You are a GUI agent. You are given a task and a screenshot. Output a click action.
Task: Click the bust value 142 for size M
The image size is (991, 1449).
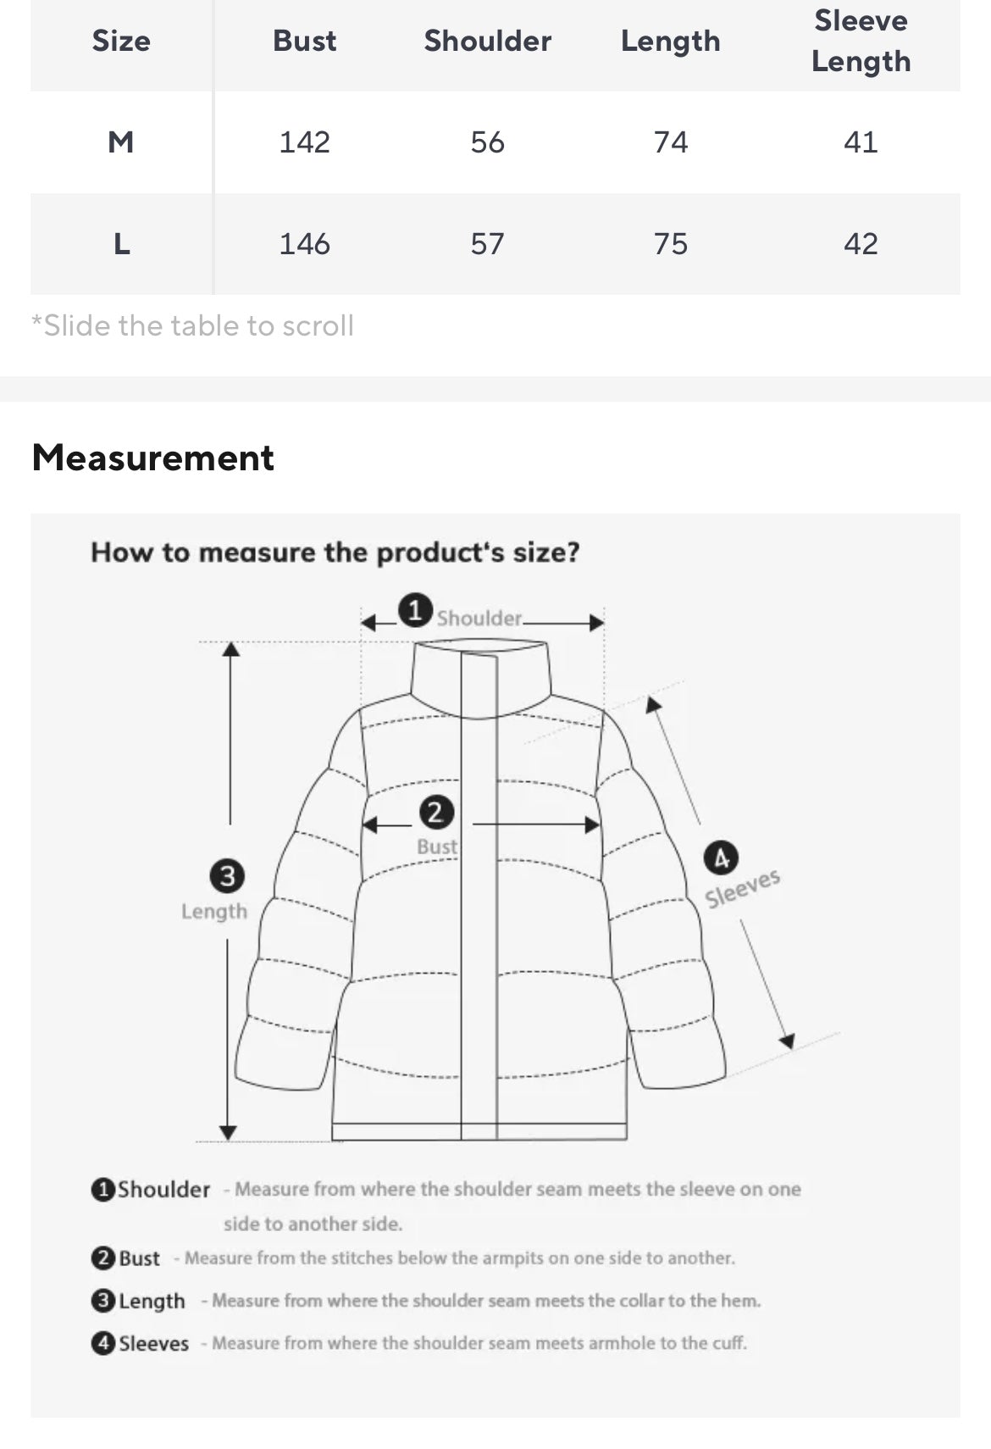[x=304, y=142]
